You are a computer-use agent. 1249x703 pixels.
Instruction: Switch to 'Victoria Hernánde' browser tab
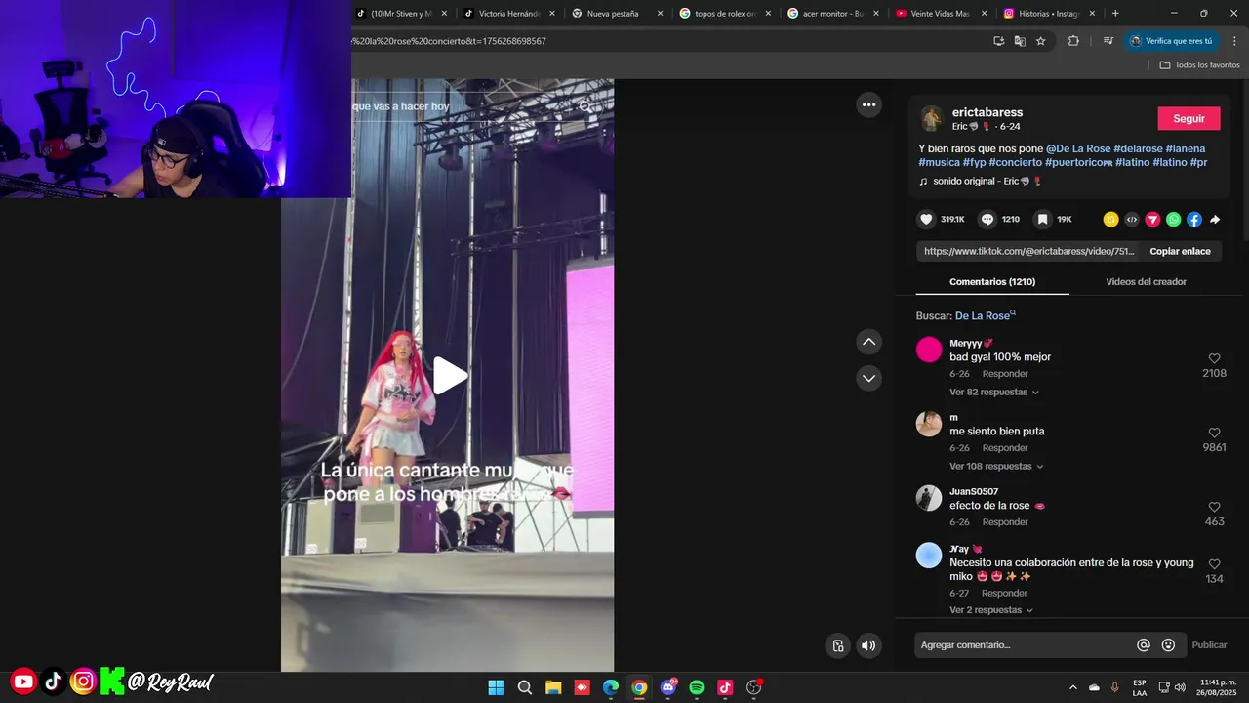509,14
